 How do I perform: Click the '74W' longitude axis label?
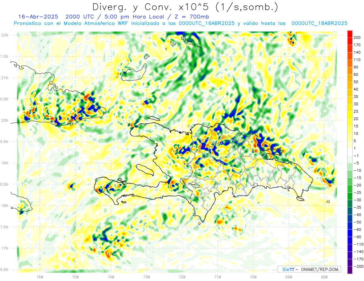(111, 277)
